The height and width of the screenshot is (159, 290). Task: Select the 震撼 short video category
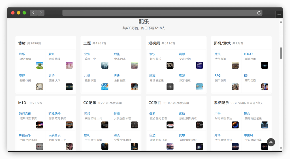pos(182,54)
